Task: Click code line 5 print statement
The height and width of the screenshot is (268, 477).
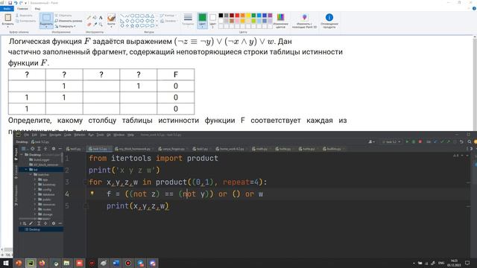Action: click(137, 206)
